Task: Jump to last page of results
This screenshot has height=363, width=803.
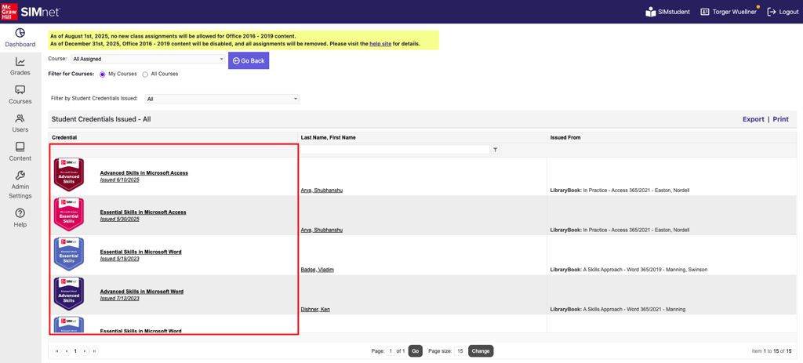Action: [x=94, y=351]
